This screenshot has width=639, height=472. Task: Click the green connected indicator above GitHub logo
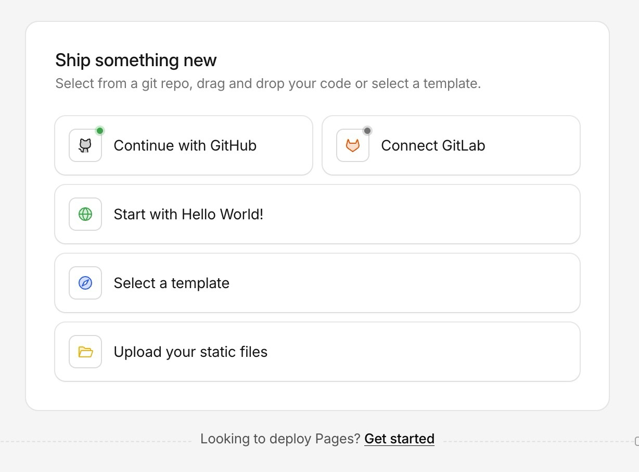click(100, 131)
